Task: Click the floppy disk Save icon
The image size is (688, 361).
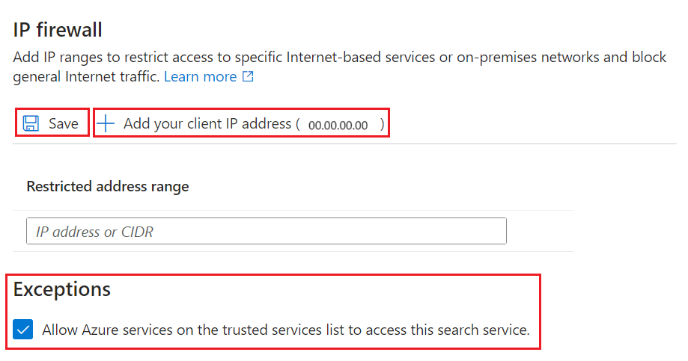Action: pyautogui.click(x=31, y=123)
